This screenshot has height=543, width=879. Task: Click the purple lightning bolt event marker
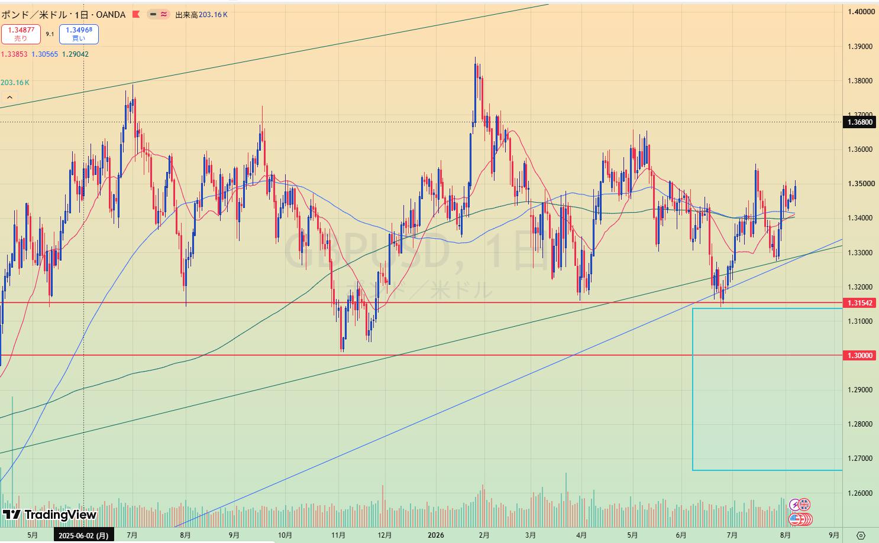pyautogui.click(x=795, y=505)
